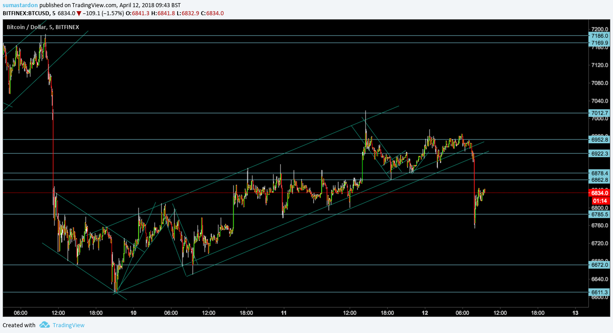Click the 18:00 label just before date 13
The width and height of the screenshot is (613, 333).
[x=537, y=312]
